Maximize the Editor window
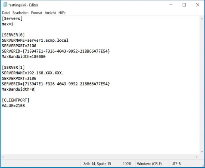This screenshot has width=205, height=168. [184, 5]
